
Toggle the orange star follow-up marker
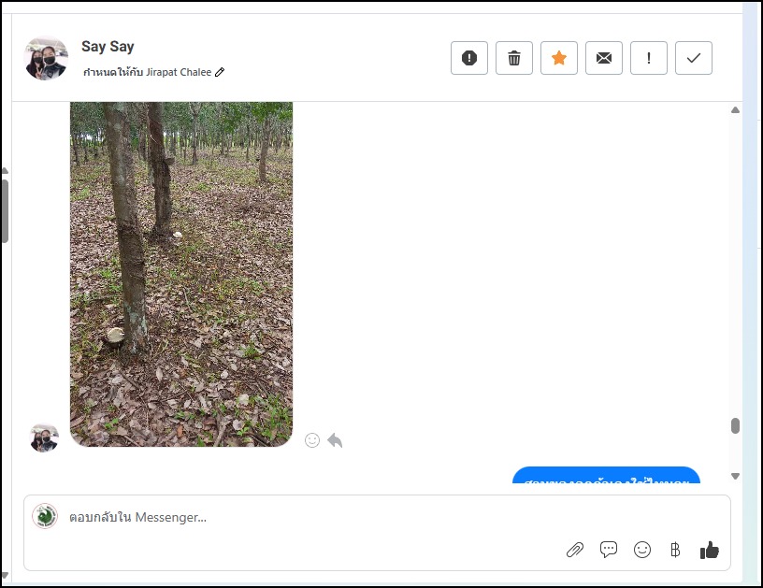click(558, 58)
